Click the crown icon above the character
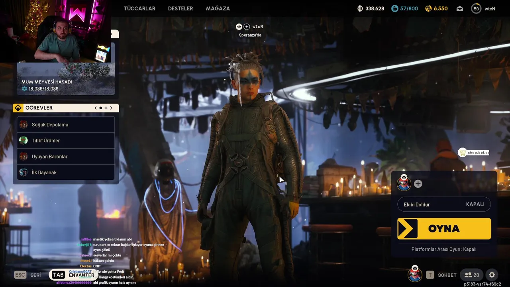Image resolution: width=510 pixels, height=287 pixels. click(239, 27)
